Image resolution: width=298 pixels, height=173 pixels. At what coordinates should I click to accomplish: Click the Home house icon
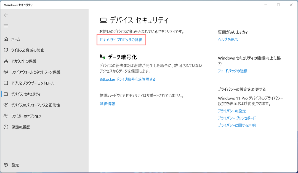tap(6, 39)
